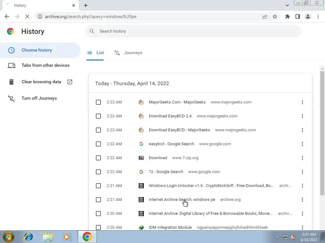
Task: Open actions menu for Download EasyBCD - MajorGeeks
Action: pyautogui.click(x=302, y=130)
